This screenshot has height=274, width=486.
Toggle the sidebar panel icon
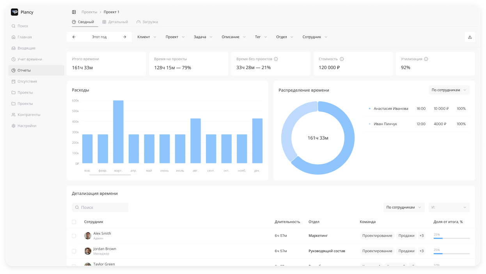coord(74,12)
